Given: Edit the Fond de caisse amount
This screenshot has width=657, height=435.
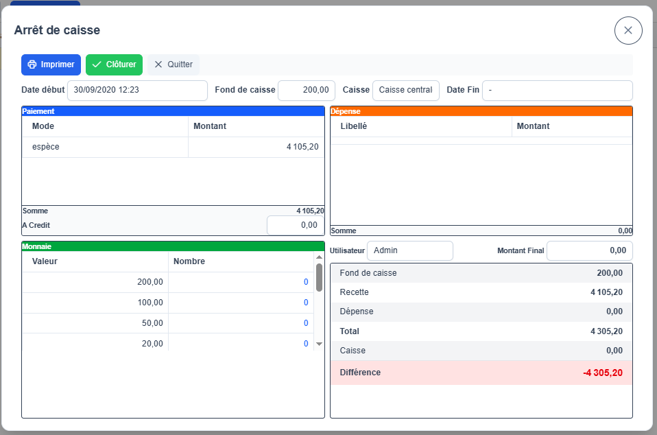Looking at the screenshot, I should [x=307, y=90].
